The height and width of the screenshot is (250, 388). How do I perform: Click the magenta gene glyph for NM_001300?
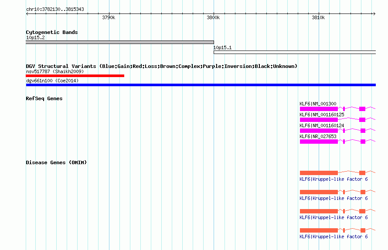pos(337,109)
